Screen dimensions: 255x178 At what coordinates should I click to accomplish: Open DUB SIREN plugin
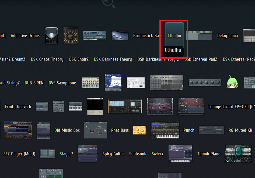pyautogui.click(x=34, y=83)
